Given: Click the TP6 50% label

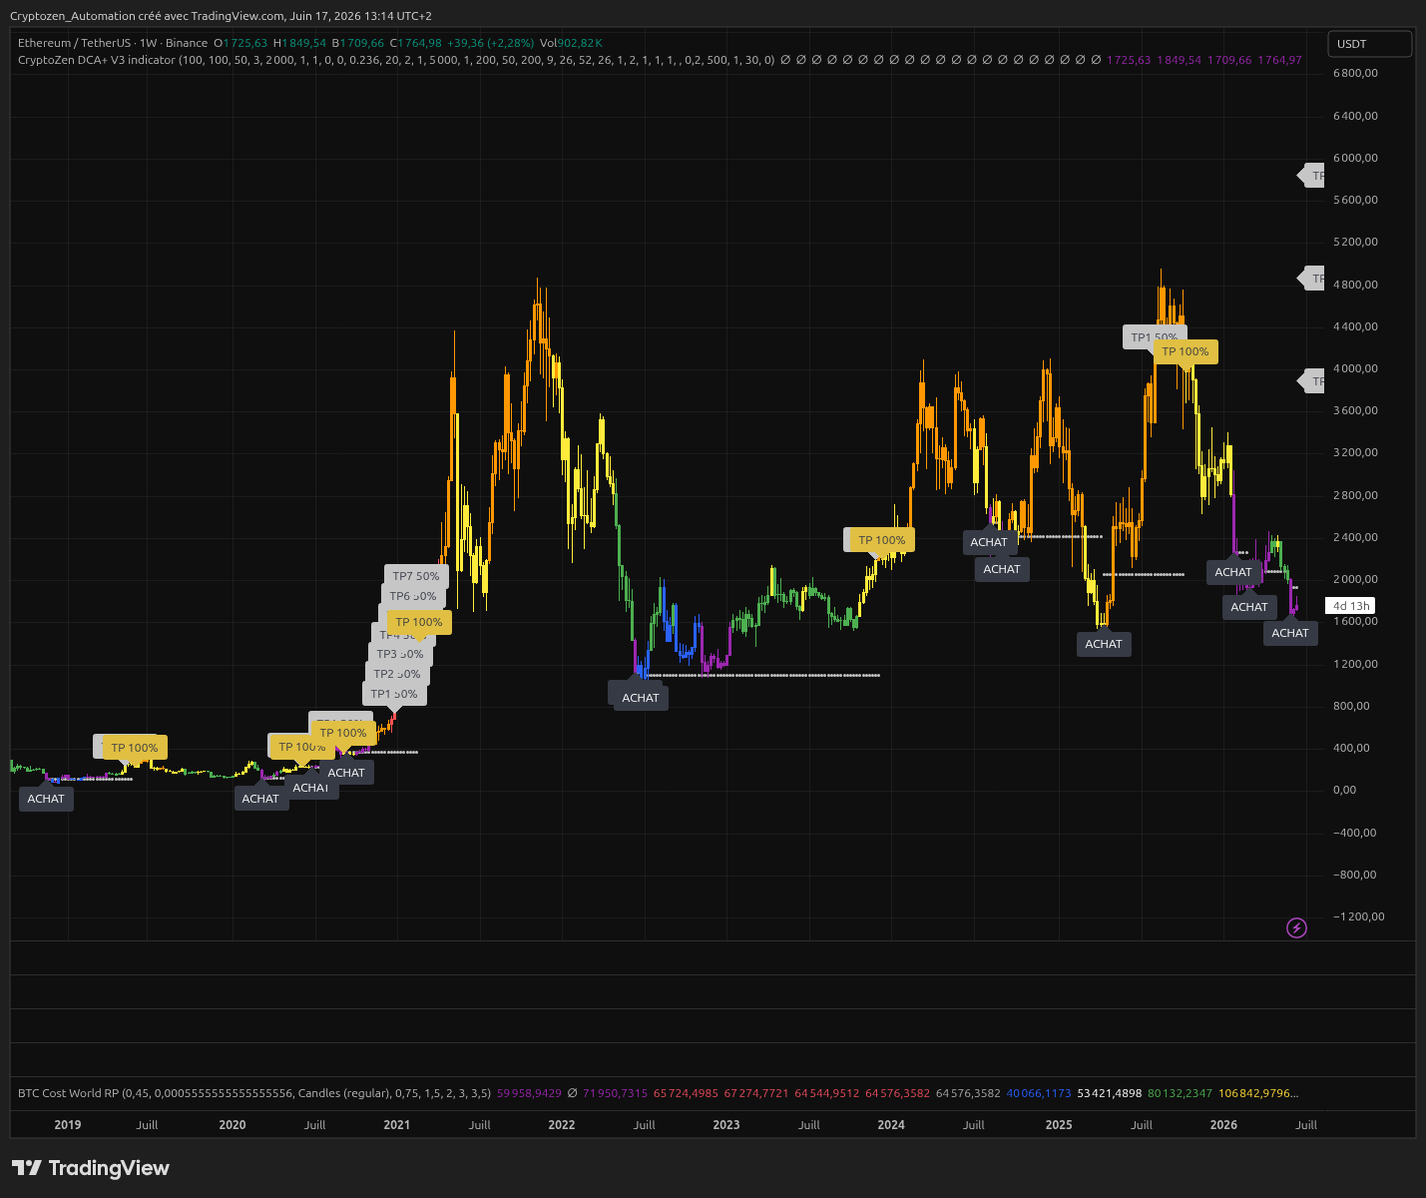Looking at the screenshot, I should pyautogui.click(x=413, y=596).
